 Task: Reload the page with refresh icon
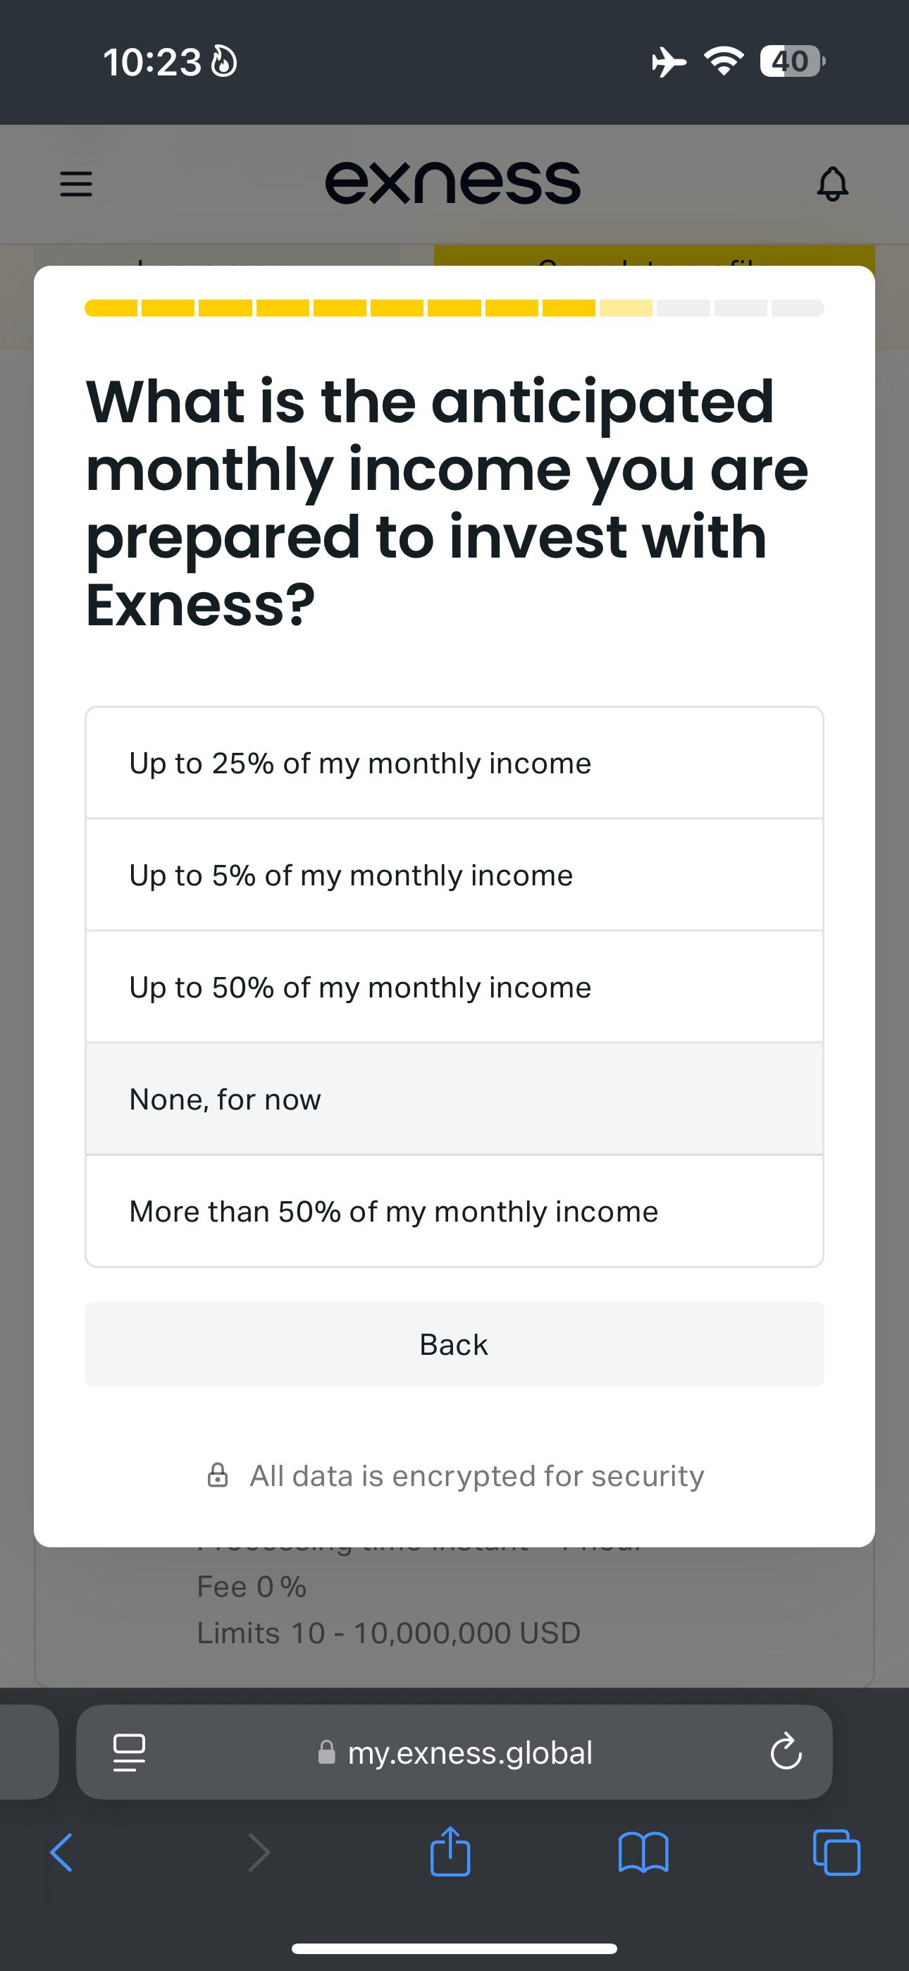786,1752
